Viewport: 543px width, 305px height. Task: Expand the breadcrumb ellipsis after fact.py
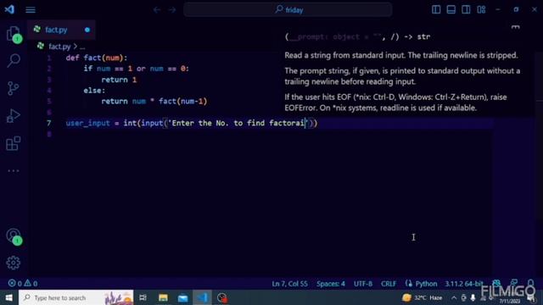[82, 47]
